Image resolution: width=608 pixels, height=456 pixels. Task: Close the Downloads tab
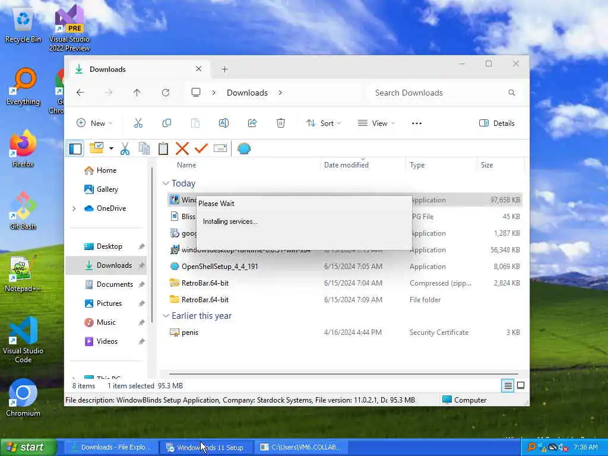(198, 69)
